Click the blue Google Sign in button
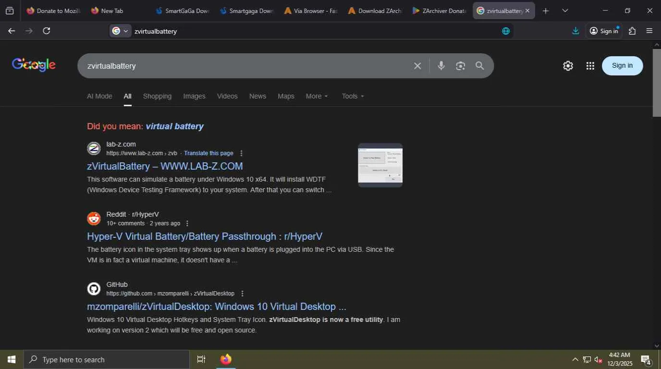The height and width of the screenshot is (369, 661). [622, 66]
